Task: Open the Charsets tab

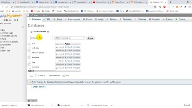Action: pos(154,19)
